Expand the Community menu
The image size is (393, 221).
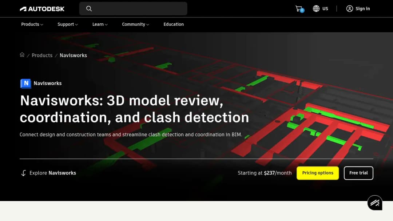point(136,24)
